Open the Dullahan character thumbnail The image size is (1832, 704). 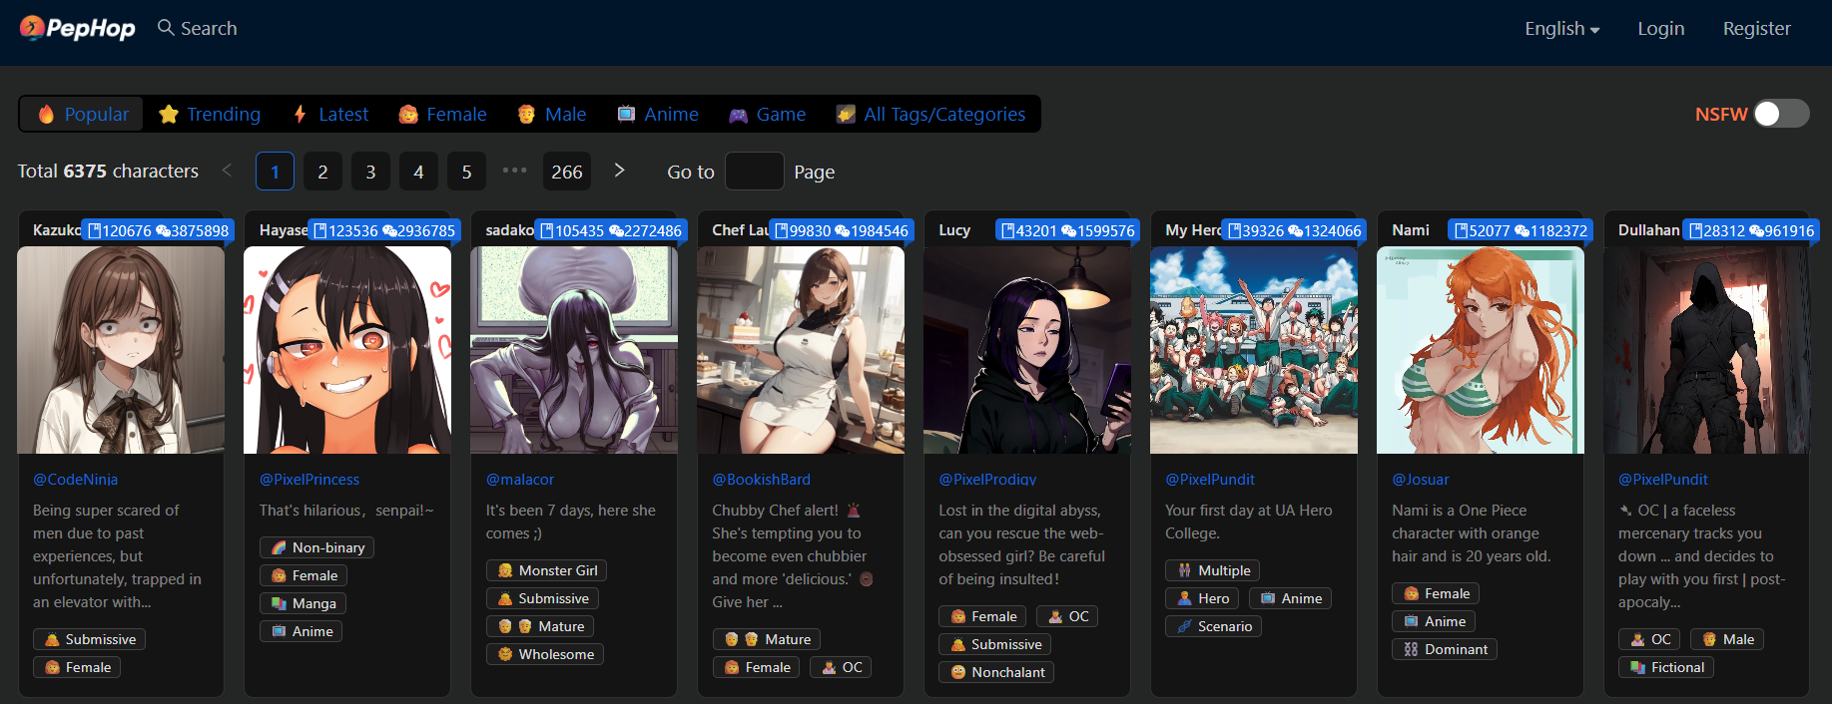pyautogui.click(x=1707, y=350)
